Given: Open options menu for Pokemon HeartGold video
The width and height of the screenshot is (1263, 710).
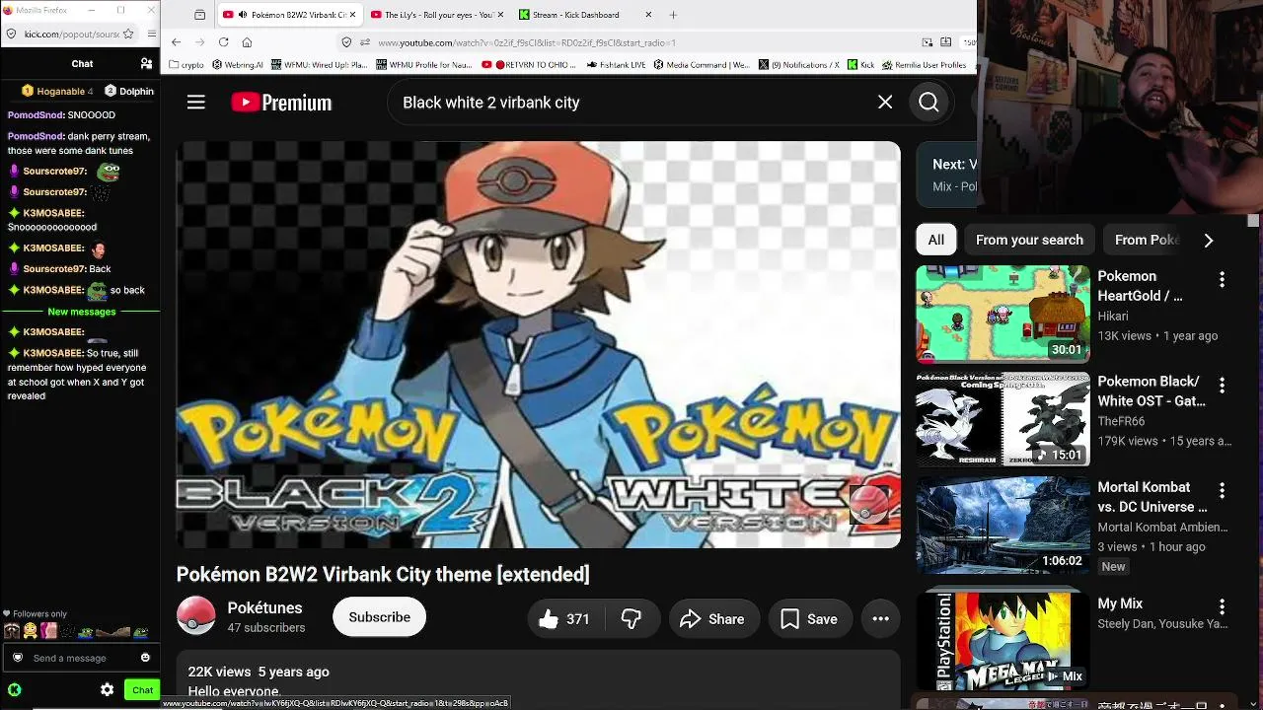Looking at the screenshot, I should [x=1222, y=280].
